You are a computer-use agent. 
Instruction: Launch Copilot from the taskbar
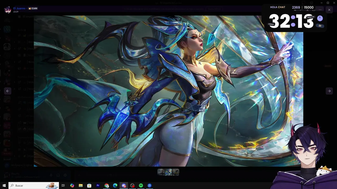pyautogui.click(x=72, y=186)
